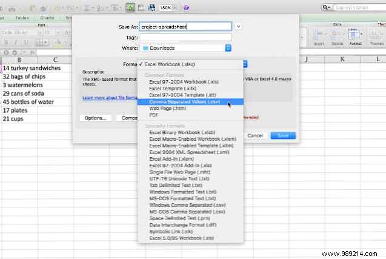Viewport: 386px width, 259px height.
Task: Open Help with the purple question icon
Action: (187, 8)
